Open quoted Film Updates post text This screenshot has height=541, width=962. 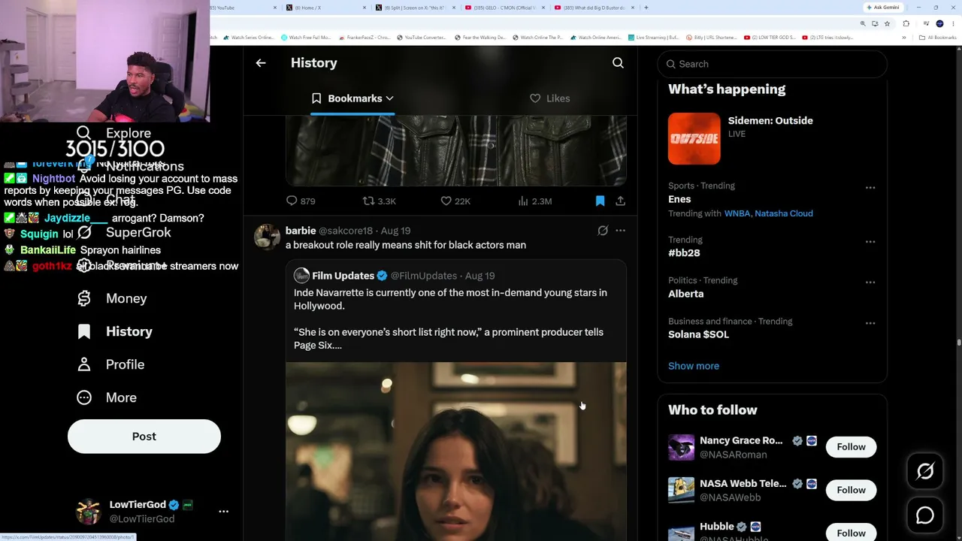click(450, 319)
